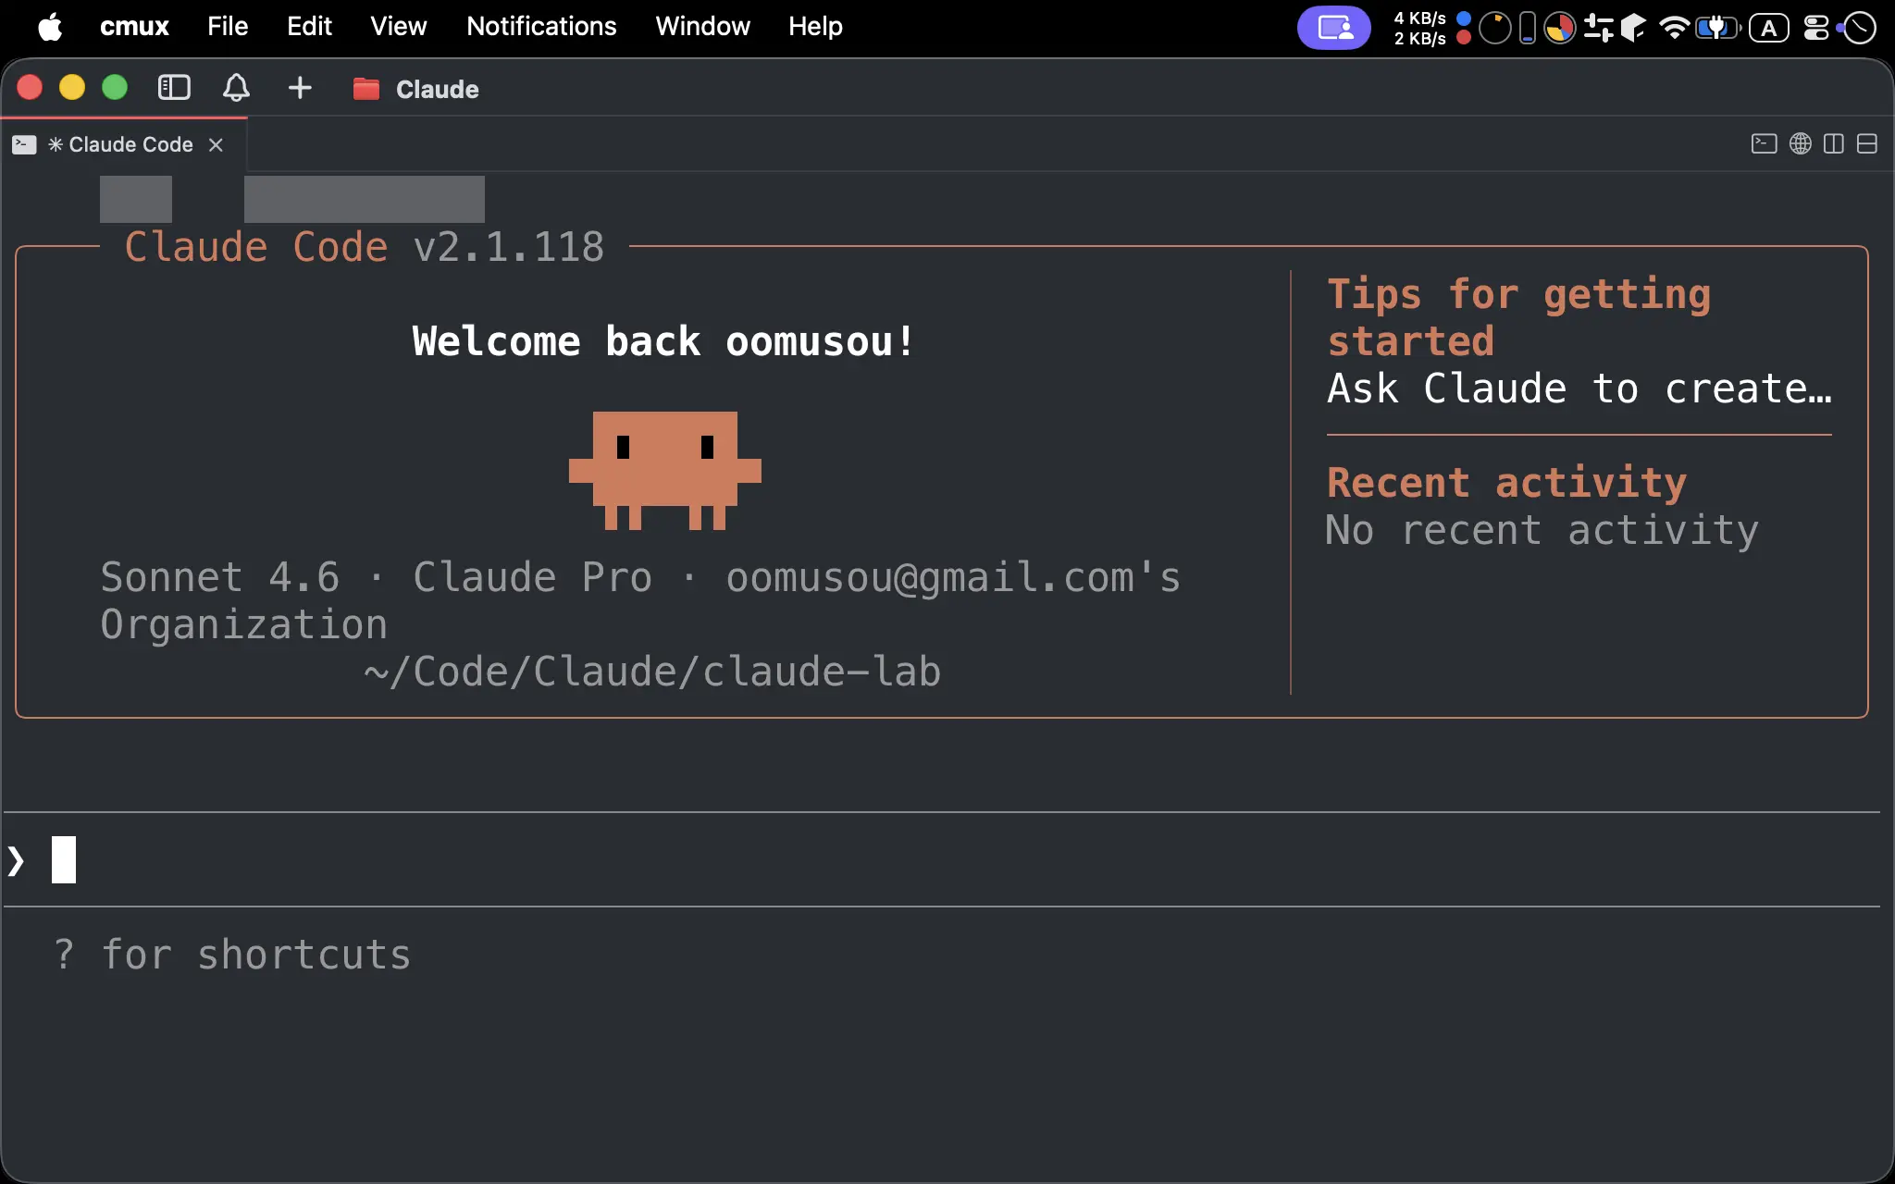Image resolution: width=1895 pixels, height=1184 pixels.
Task: Click the 'Recent activity' heading
Action: point(1506,483)
